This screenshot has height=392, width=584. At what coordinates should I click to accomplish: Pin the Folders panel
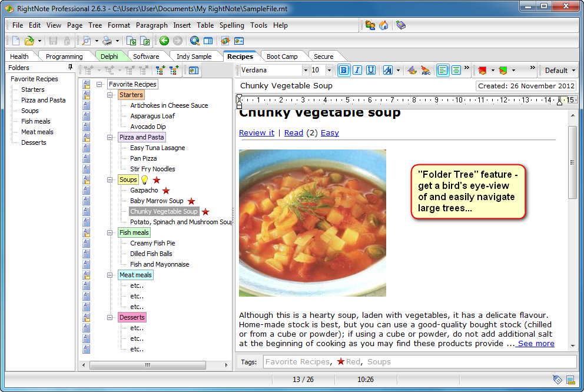(x=70, y=67)
